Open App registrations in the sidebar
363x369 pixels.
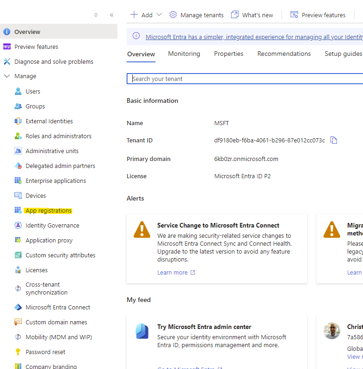[x=48, y=211]
